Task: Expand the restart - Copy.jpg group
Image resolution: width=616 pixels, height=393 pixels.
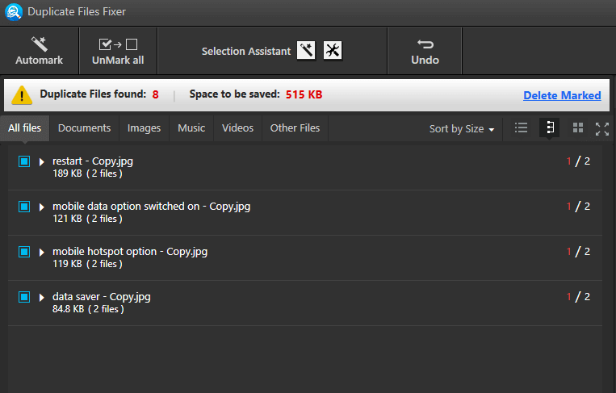Action: pos(42,161)
